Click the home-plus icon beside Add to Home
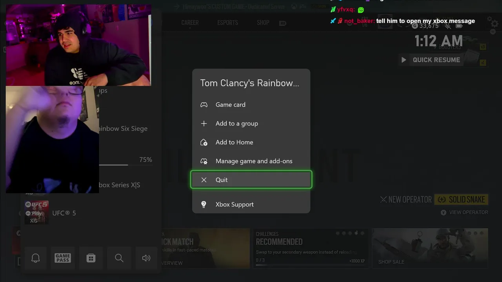502x282 pixels. coord(204,142)
